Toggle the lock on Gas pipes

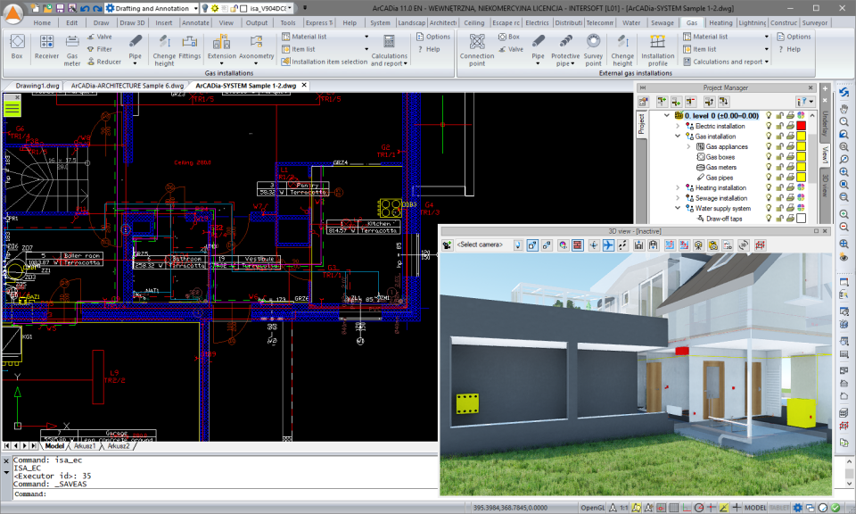tap(780, 178)
